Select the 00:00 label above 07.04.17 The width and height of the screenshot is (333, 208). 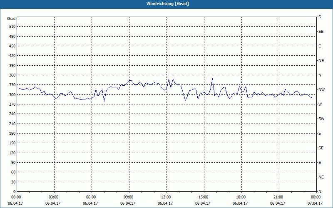tap(316, 197)
